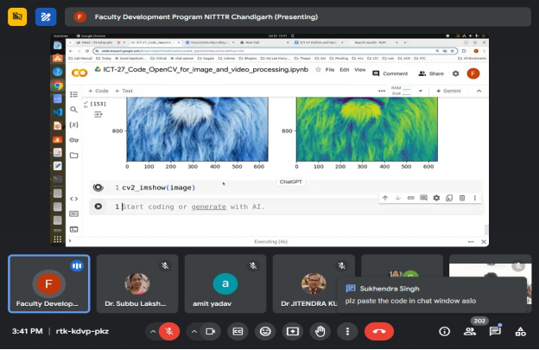Open Meet meeting details info icon
539x350 pixels.
[444, 332]
